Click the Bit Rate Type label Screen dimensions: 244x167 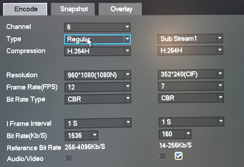(x=26, y=99)
